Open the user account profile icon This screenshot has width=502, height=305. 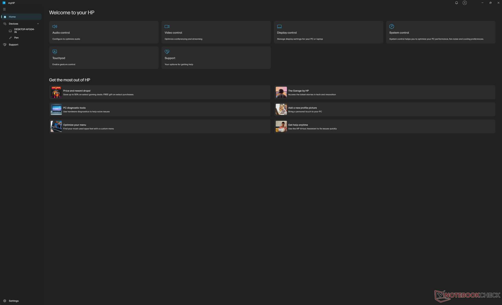pos(464,3)
